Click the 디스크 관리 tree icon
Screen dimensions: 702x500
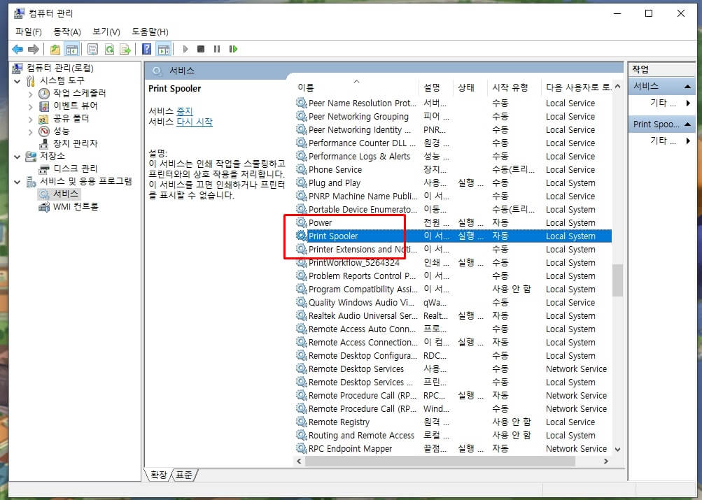pos(44,169)
